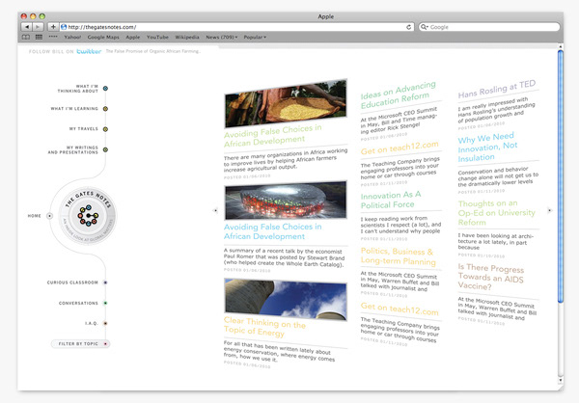
Task: Click the My Travels label
Action: pos(83,129)
